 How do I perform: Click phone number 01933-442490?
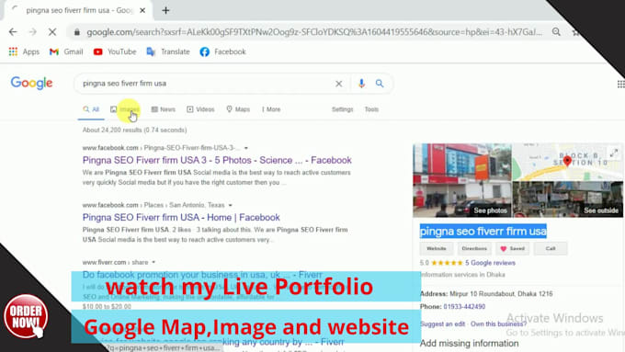point(464,307)
